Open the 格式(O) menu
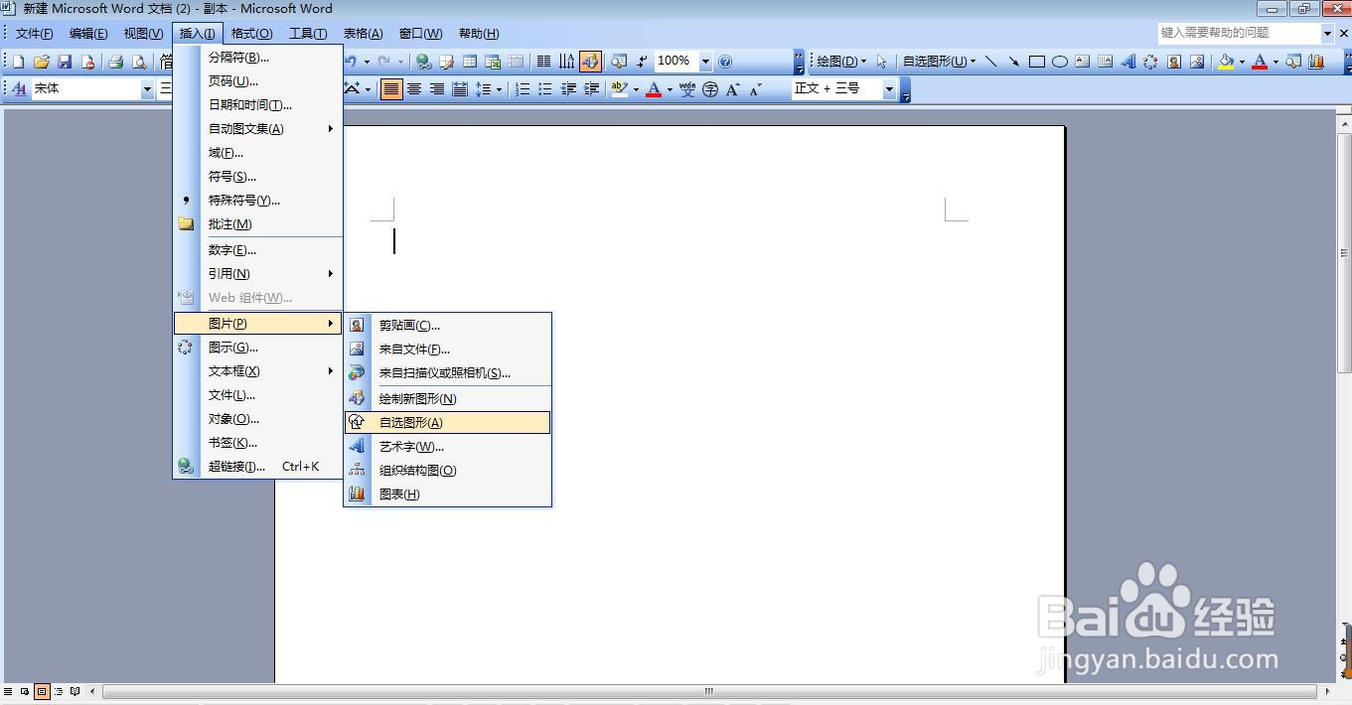This screenshot has width=1352, height=705. click(x=252, y=34)
